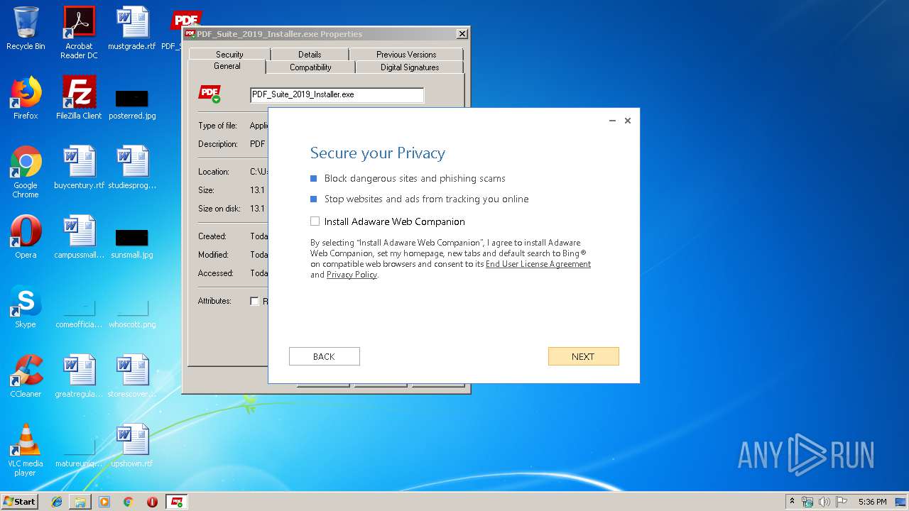Click the 5:36 PM system clock

coord(872,502)
